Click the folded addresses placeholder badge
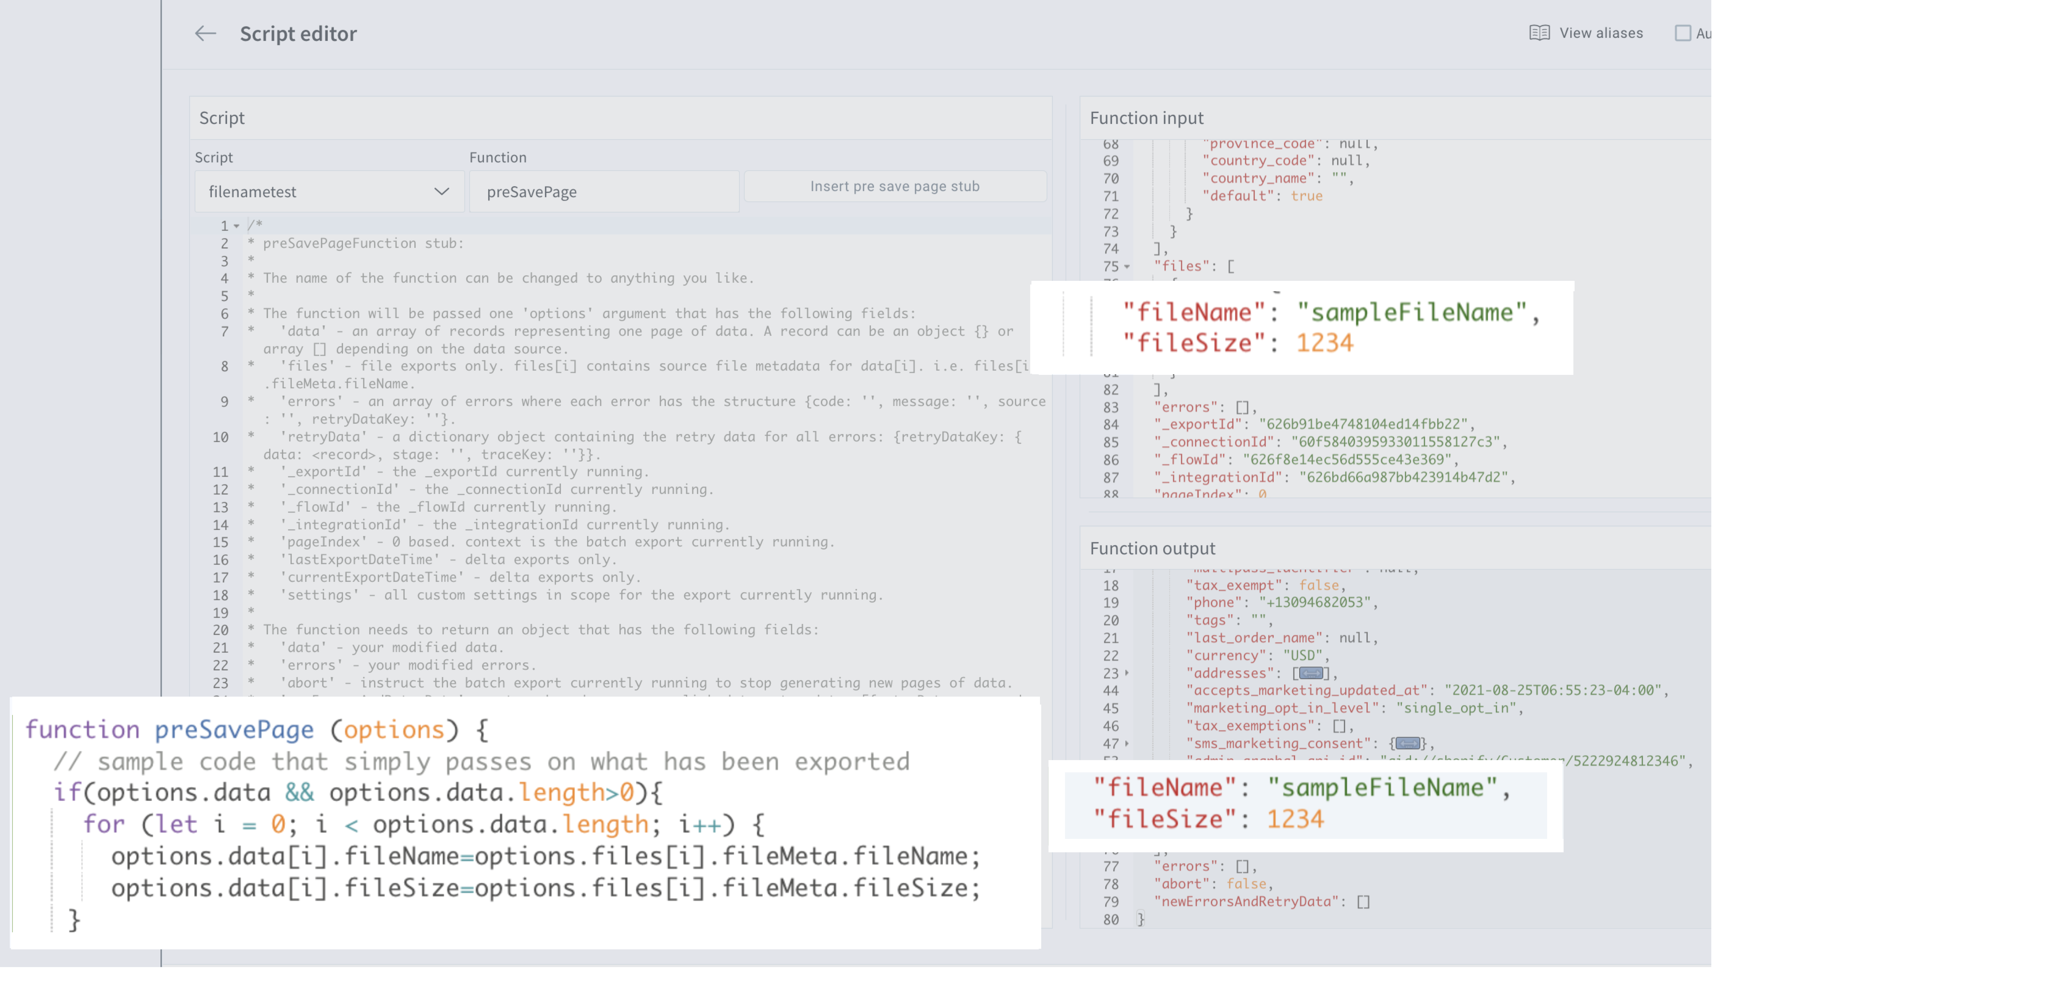 click(1311, 673)
